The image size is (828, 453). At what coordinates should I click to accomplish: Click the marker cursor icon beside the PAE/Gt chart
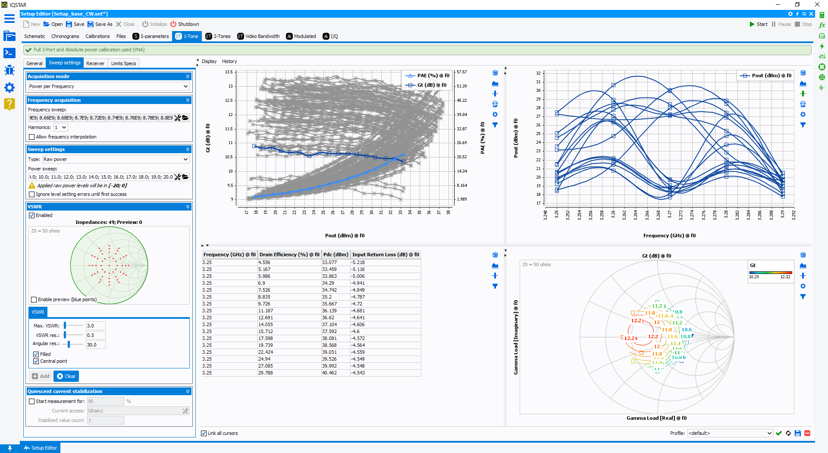click(495, 94)
